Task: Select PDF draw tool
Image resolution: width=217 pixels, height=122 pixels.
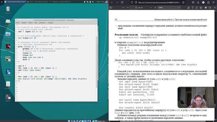Action: click(x=197, y=7)
